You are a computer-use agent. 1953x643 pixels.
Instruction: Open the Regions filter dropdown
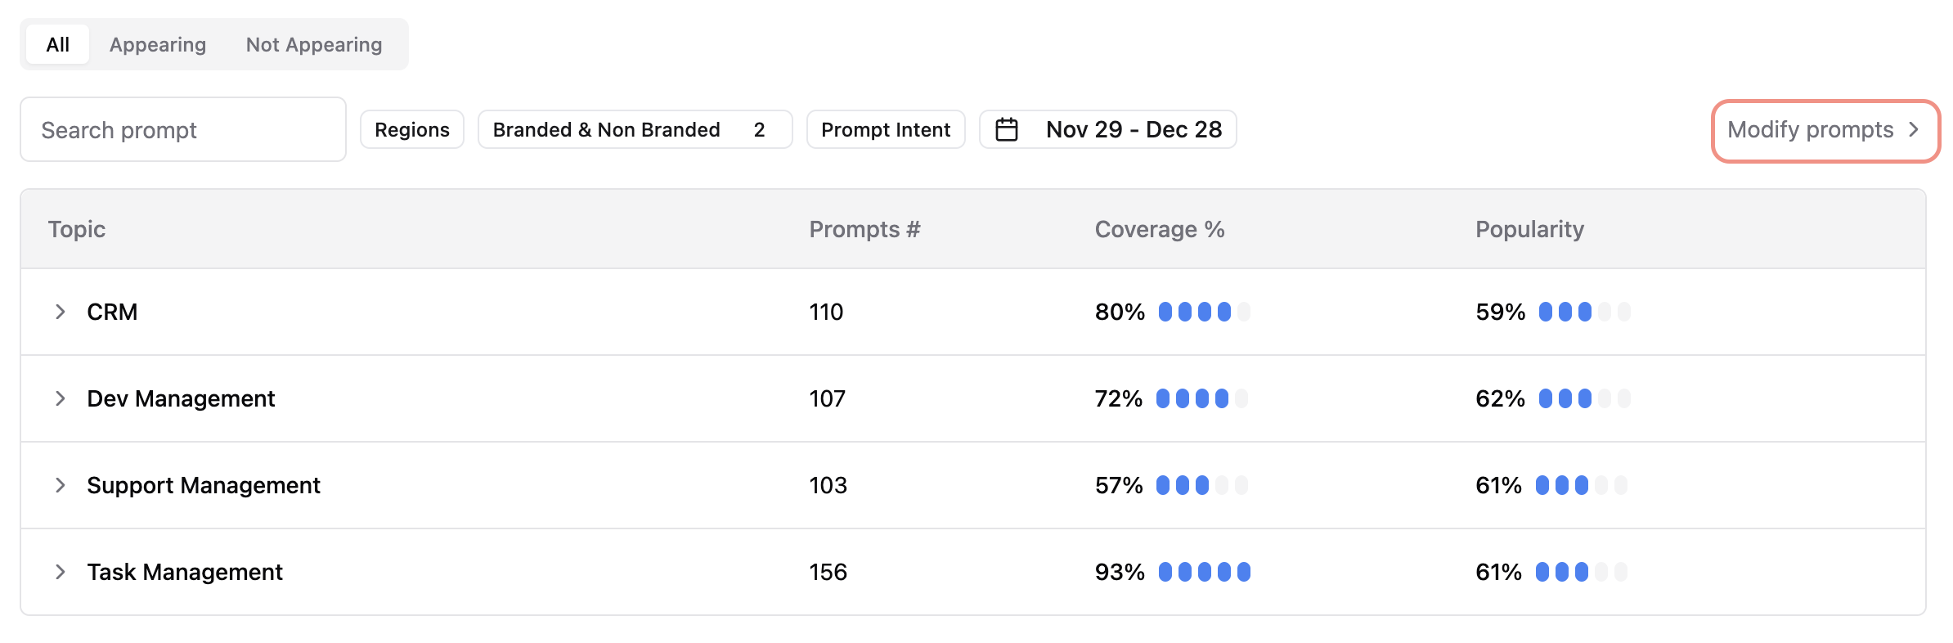click(x=412, y=130)
